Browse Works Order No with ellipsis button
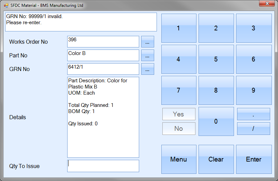The height and width of the screenshot is (181, 278). click(x=147, y=42)
